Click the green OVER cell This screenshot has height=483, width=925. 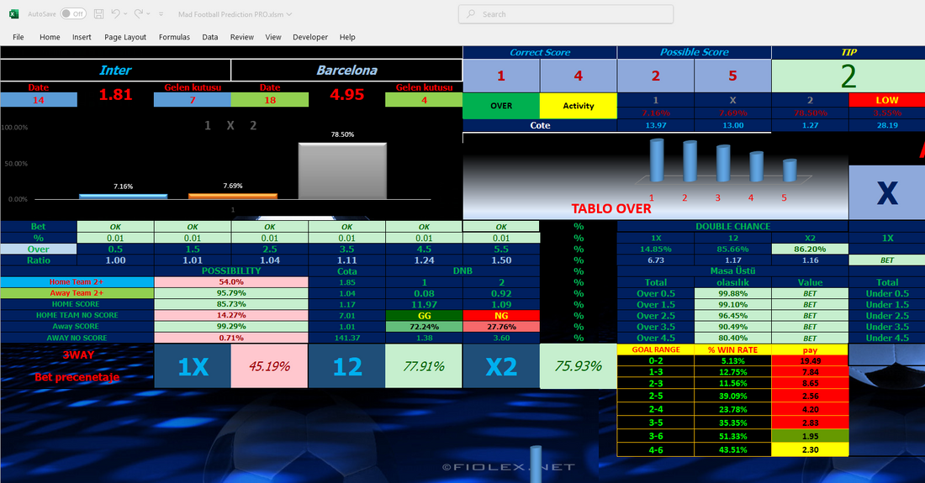[x=501, y=106]
